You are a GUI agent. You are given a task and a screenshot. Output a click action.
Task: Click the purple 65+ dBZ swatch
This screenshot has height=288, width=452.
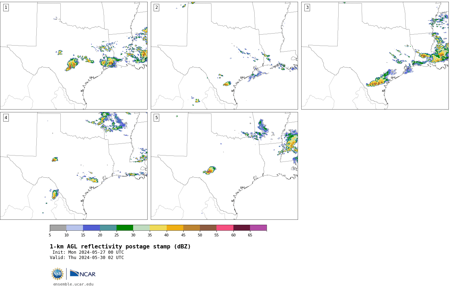pyautogui.click(x=258, y=228)
